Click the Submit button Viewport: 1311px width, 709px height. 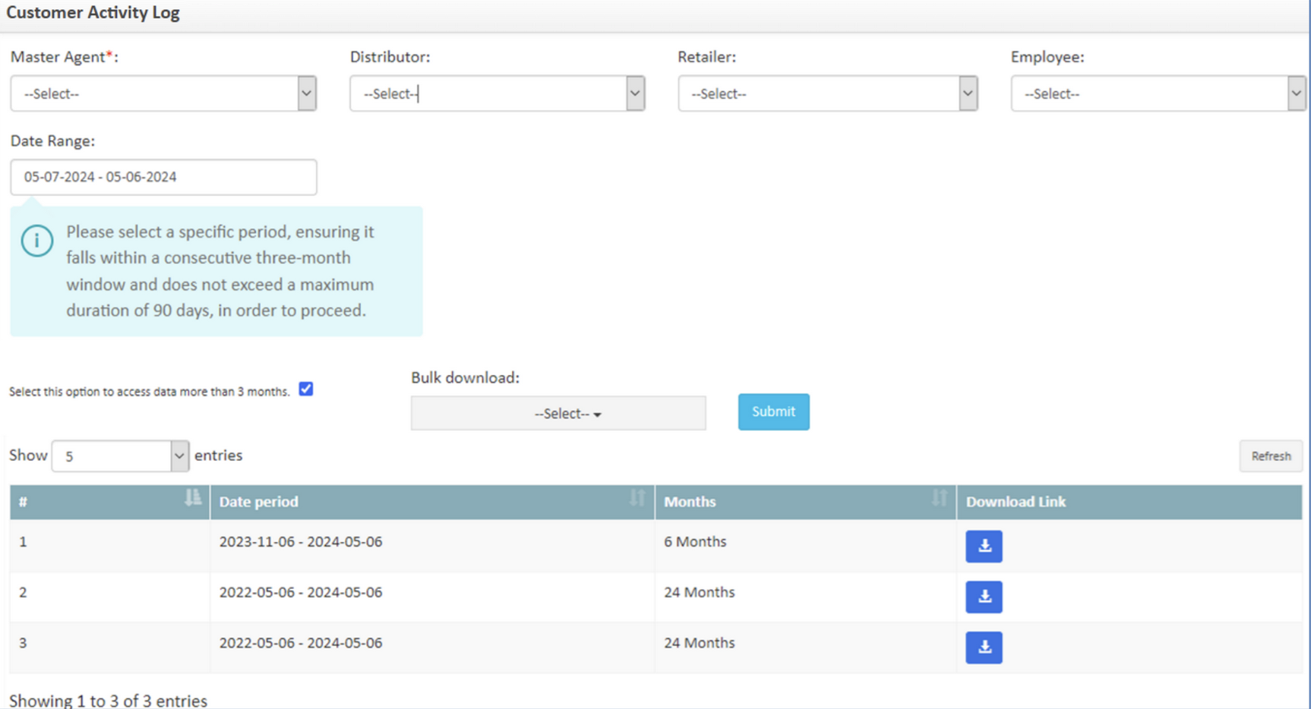773,411
